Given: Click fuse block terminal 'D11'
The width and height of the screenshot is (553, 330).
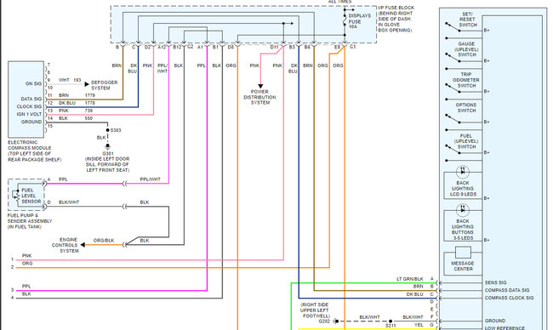Looking at the screenshot, I should 275,48.
